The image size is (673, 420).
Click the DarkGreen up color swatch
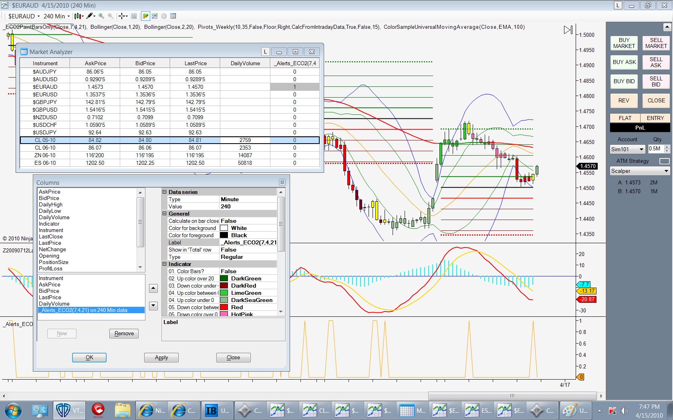coord(224,278)
